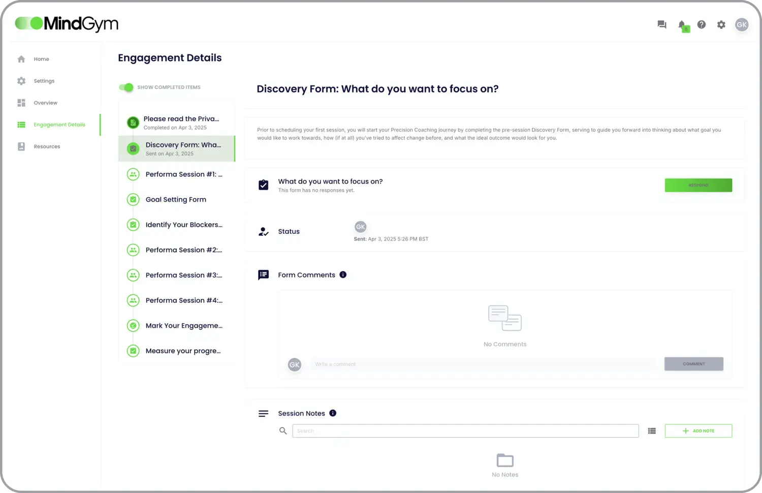Click the Add Note button
762x493 pixels.
pos(698,431)
